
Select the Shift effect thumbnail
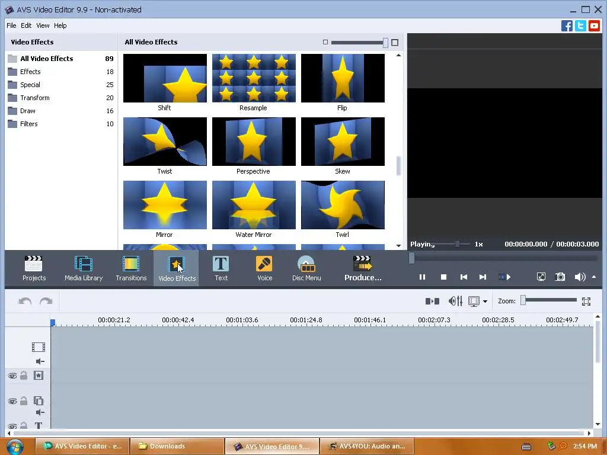pyautogui.click(x=165, y=78)
